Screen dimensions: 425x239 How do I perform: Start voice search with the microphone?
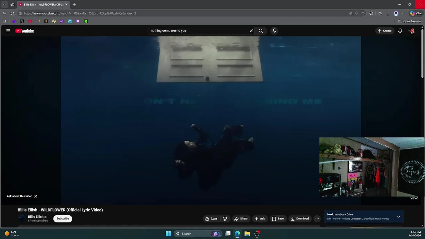[274, 31]
